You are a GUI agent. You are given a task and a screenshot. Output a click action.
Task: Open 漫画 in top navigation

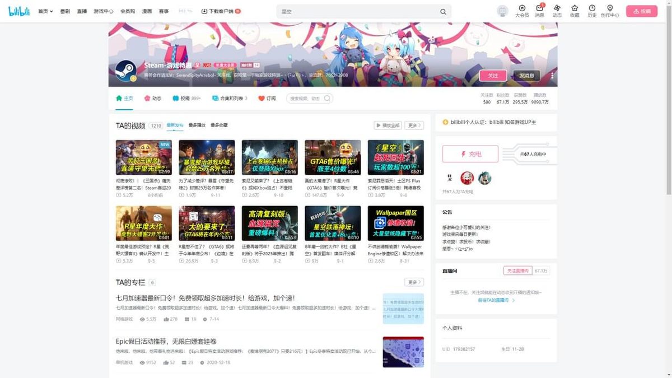pos(147,11)
